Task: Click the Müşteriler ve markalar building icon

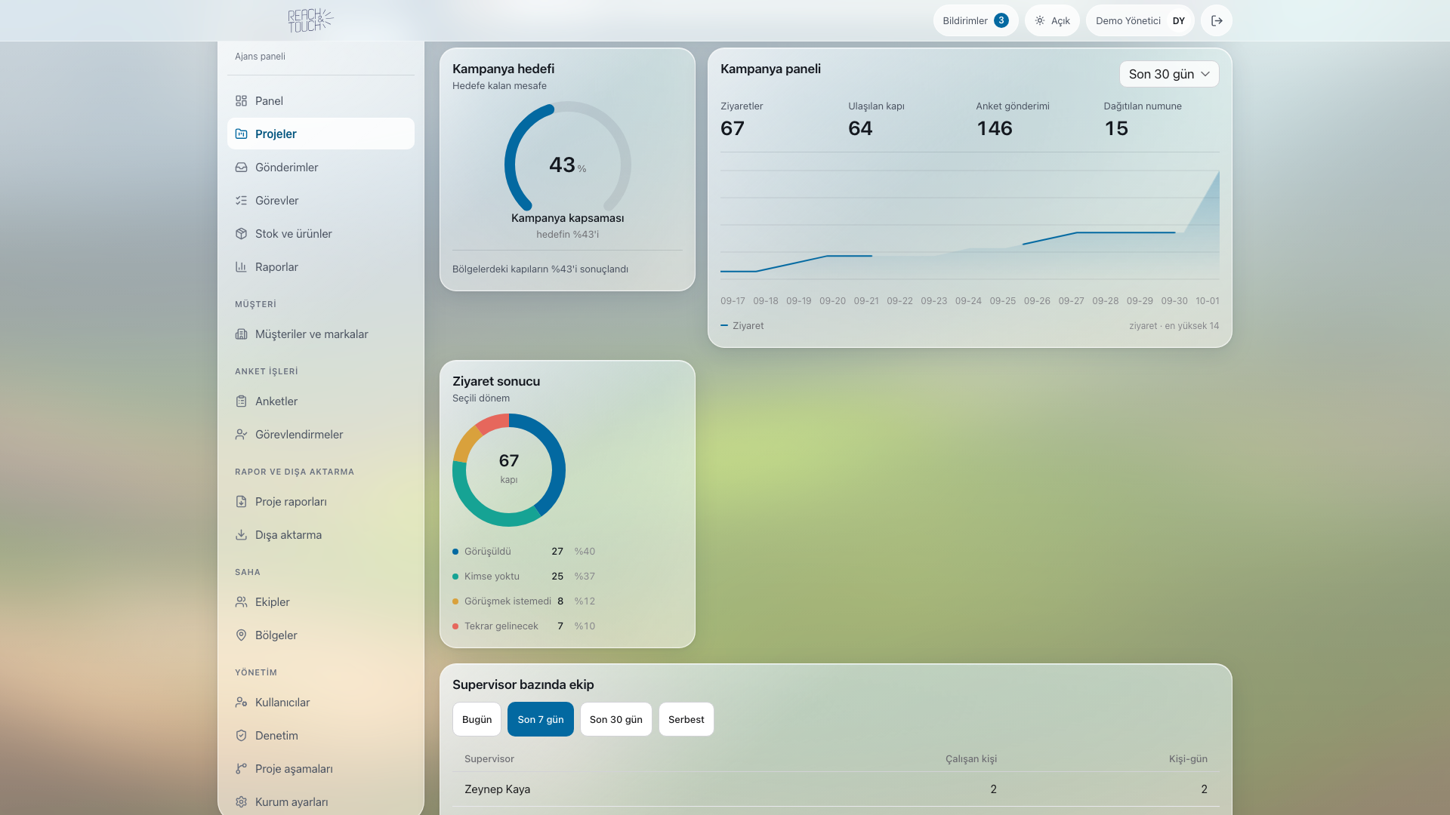Action: (241, 334)
